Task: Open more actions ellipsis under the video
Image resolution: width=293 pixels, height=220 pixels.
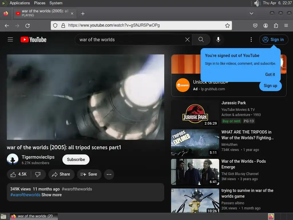Action: (109, 174)
